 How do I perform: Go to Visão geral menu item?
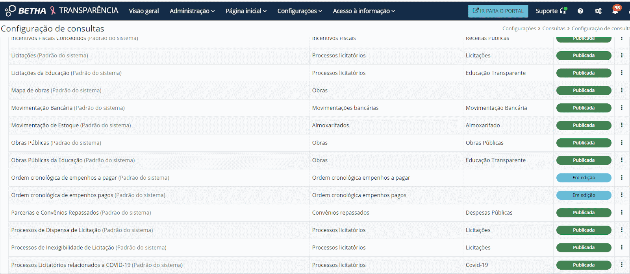144,11
